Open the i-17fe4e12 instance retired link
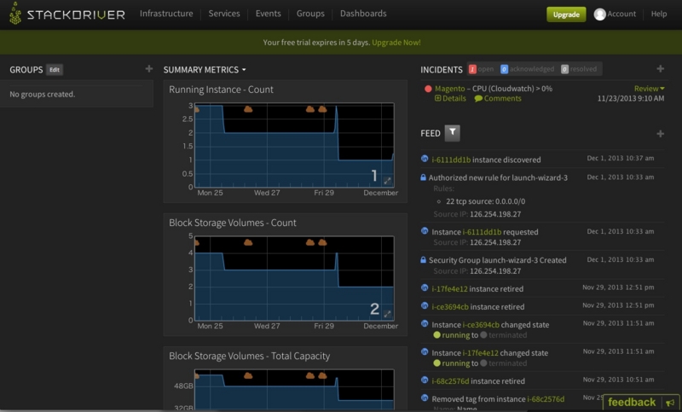Viewport: 682px width, 412px height. tap(449, 289)
